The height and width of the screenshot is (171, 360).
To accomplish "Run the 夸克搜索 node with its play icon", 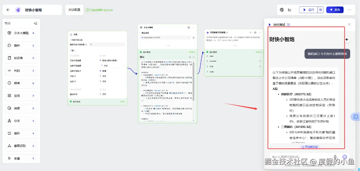I will click(255, 33).
